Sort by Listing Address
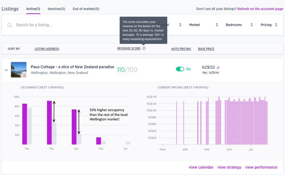 (47, 49)
